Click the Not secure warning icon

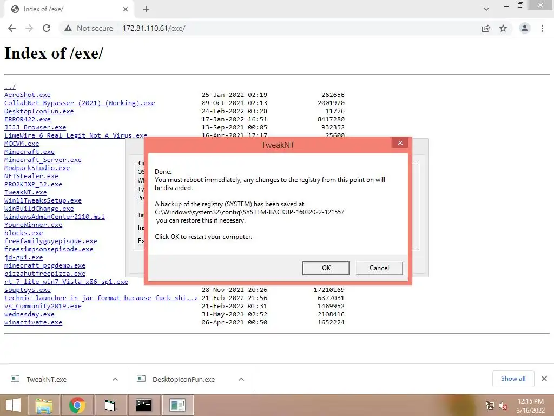click(x=68, y=28)
